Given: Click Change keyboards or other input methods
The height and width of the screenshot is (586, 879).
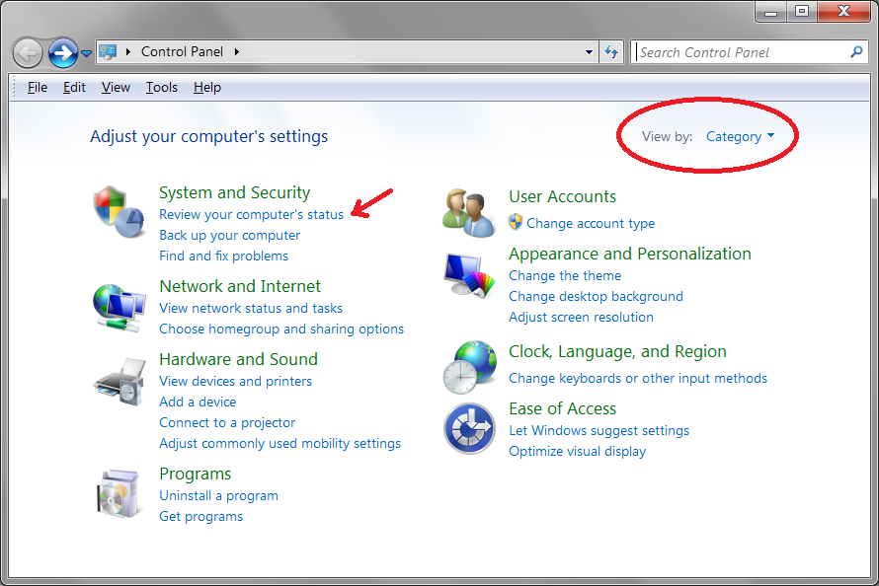Looking at the screenshot, I should tap(637, 379).
